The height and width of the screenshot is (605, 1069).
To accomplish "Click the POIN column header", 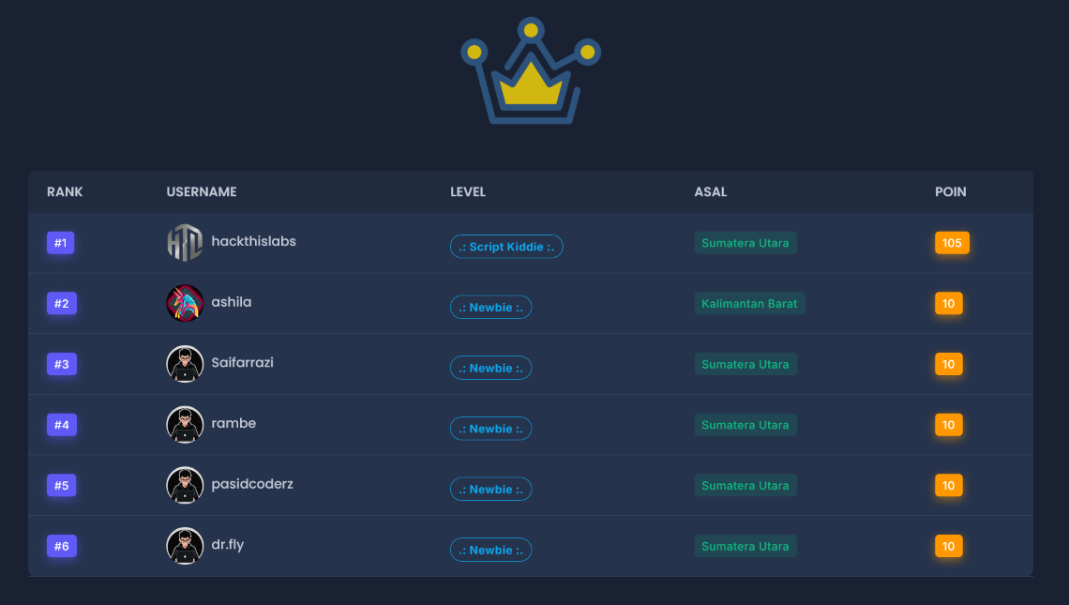I will point(950,192).
